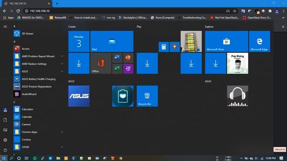Open the Pop Rising music tile
This screenshot has width=287, height=161.
coord(238,64)
